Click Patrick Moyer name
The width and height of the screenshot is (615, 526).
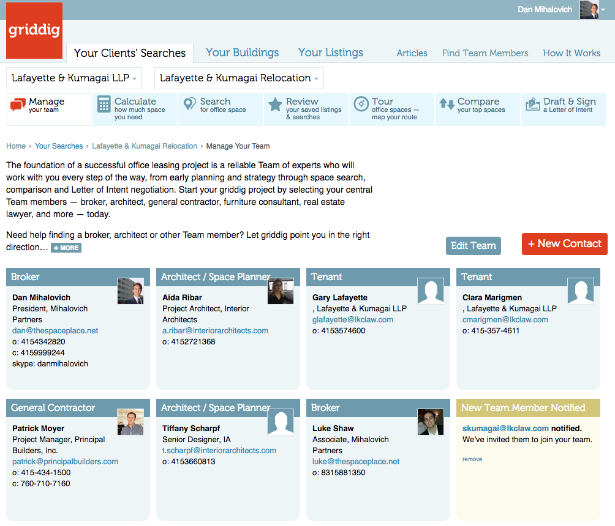pyautogui.click(x=38, y=429)
